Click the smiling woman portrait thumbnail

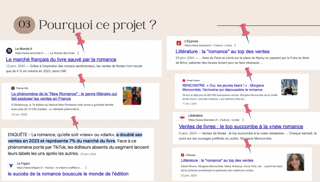(x=295, y=162)
